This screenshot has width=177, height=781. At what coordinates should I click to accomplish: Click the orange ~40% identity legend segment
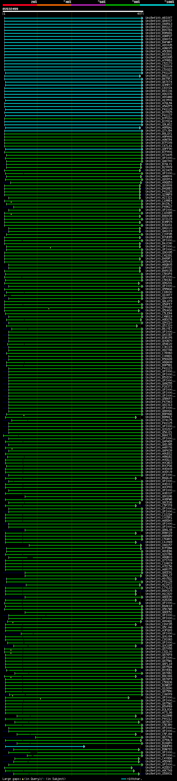point(54,5)
